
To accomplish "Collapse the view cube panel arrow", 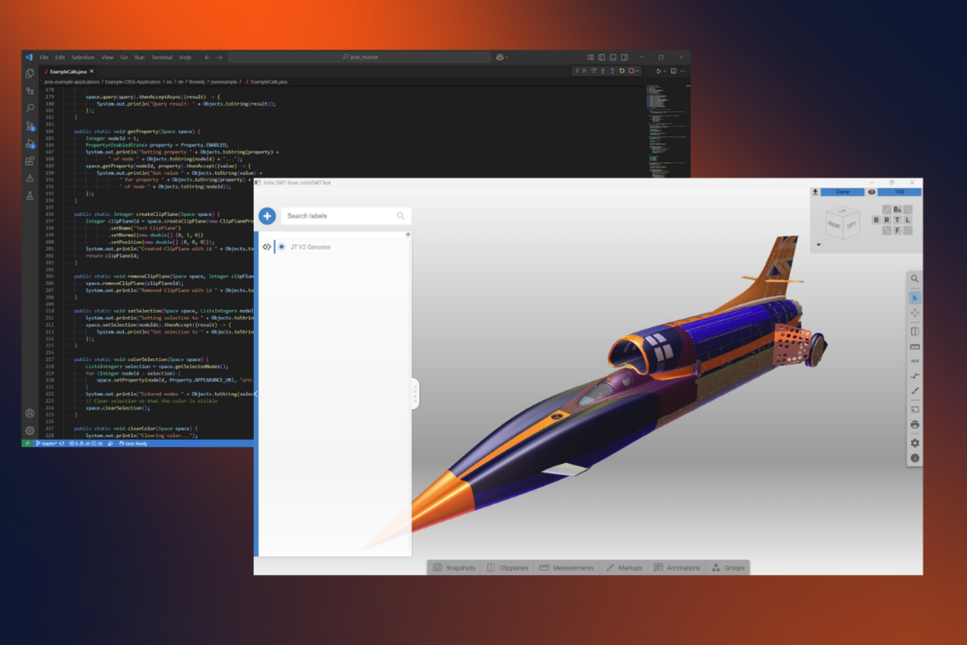I will (x=818, y=245).
